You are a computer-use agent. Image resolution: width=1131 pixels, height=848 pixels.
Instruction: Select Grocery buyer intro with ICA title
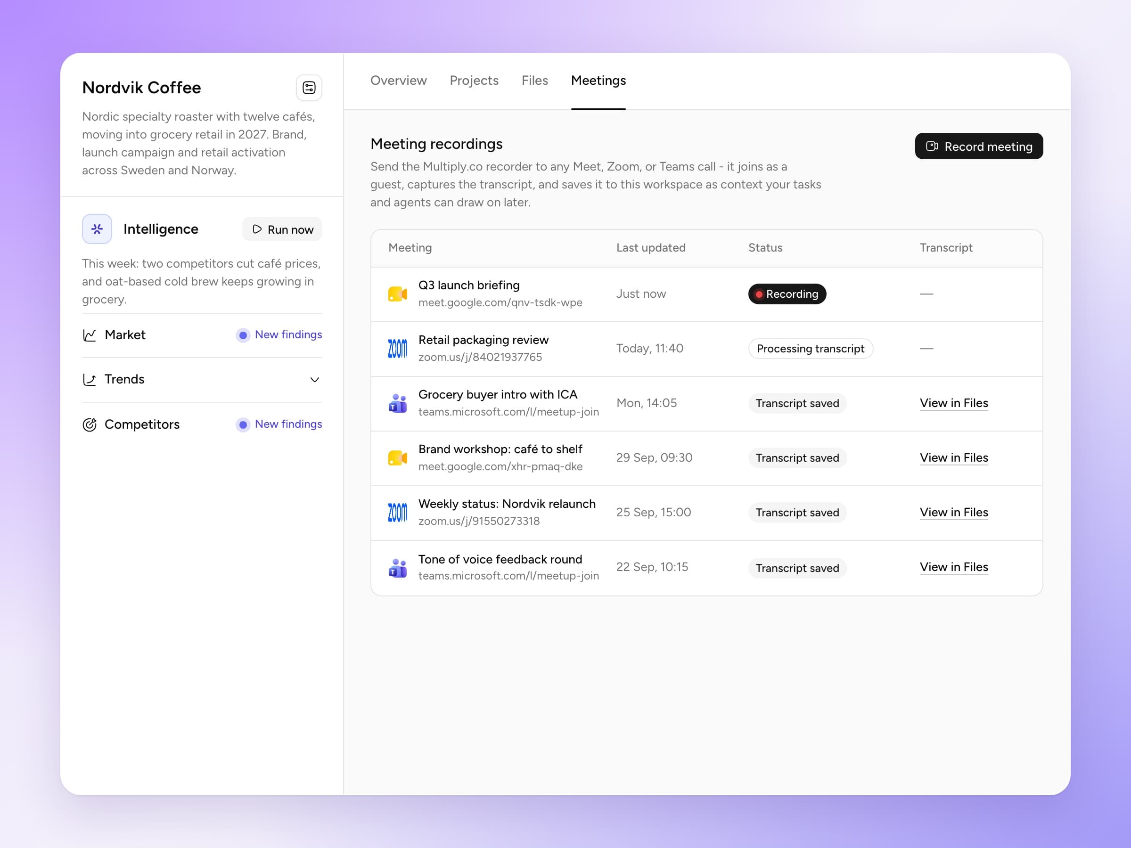point(498,395)
